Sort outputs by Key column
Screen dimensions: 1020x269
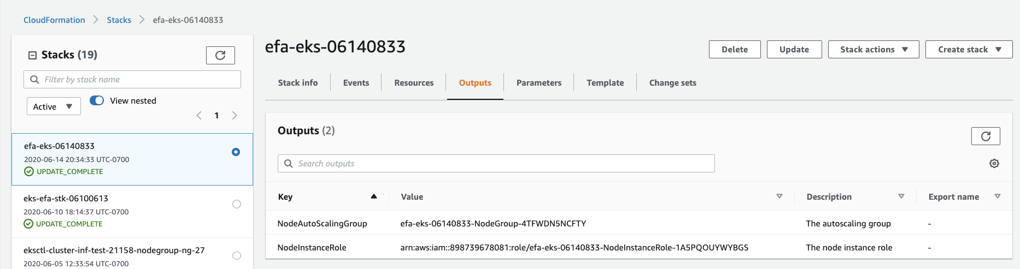click(x=374, y=196)
